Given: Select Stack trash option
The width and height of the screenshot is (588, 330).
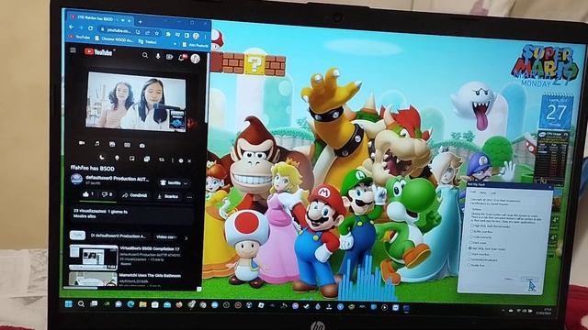Looking at the screenshot, I should coord(479,243).
